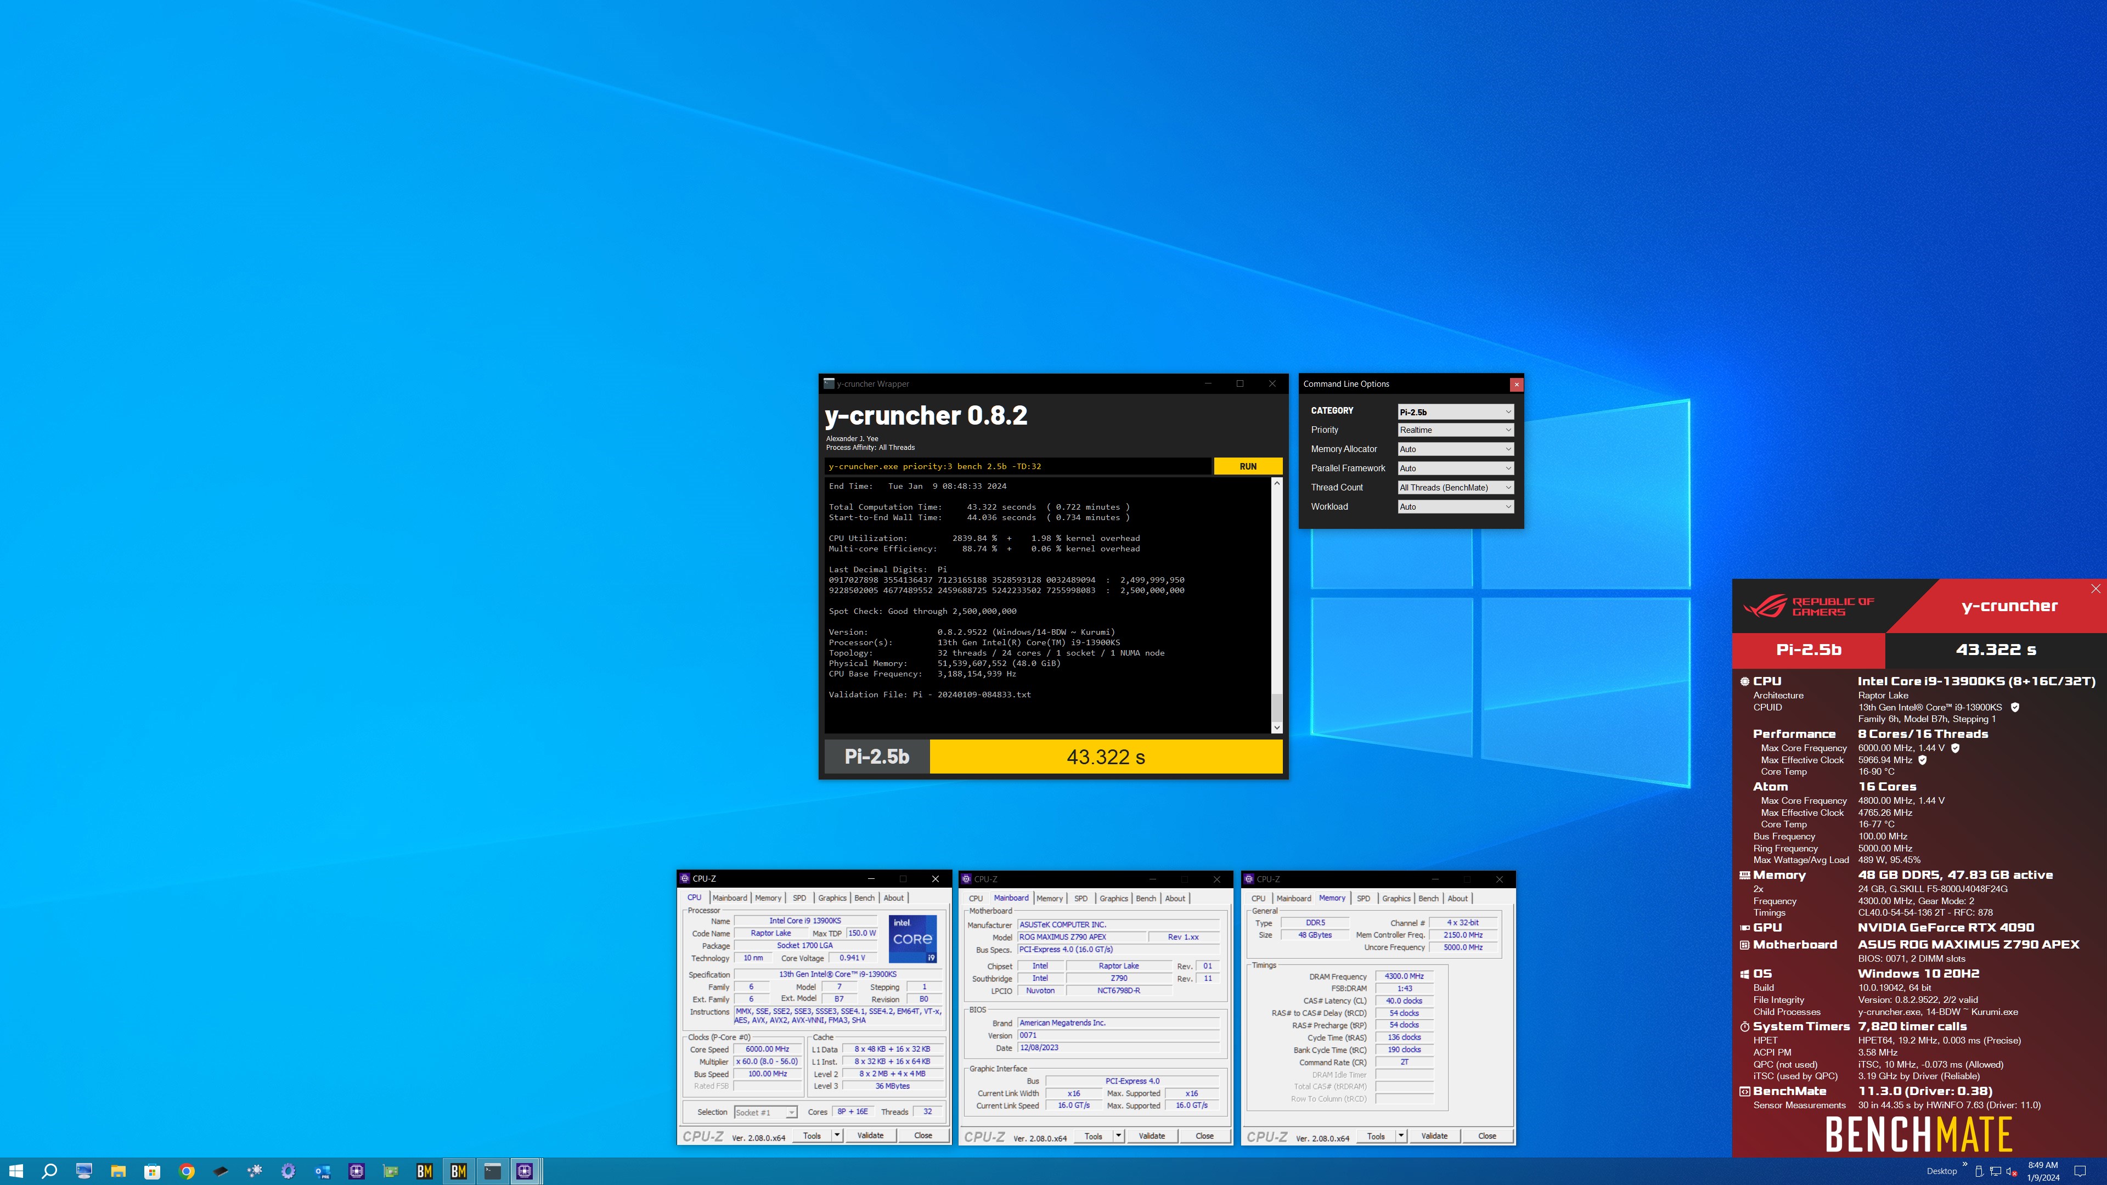2107x1185 pixels.
Task: Click the Validation File line in y-cruncher
Action: tap(929, 695)
